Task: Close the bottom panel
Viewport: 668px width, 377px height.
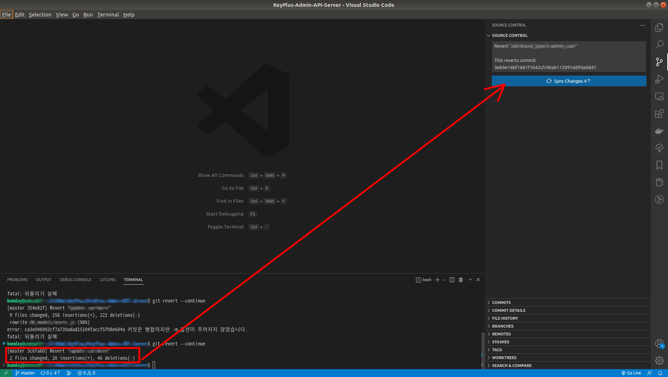Action: click(478, 280)
